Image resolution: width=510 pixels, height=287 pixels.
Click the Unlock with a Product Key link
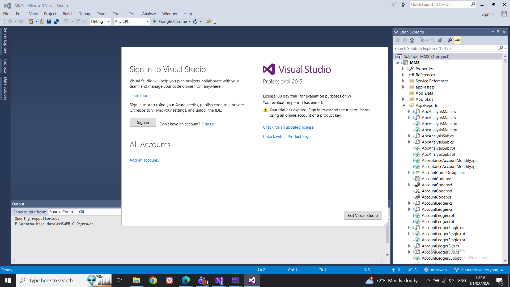tap(286, 137)
